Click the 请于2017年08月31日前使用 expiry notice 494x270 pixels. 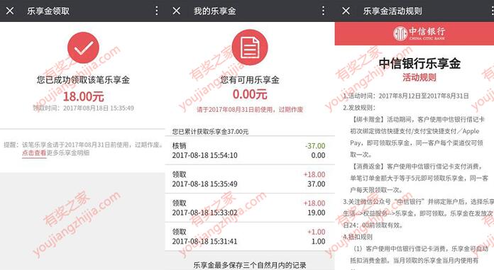tap(250, 110)
